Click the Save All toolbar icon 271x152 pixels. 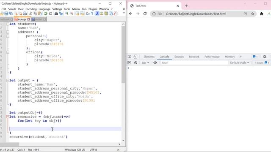coord(11,14)
